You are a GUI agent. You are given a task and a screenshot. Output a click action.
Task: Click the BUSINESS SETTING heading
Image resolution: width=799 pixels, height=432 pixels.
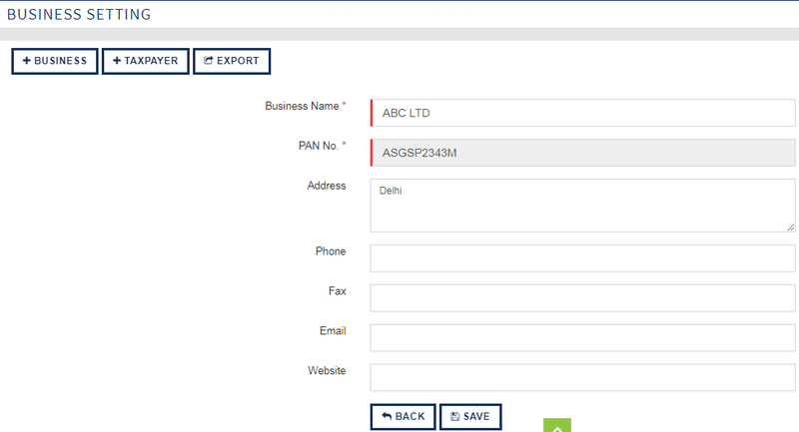tap(79, 14)
